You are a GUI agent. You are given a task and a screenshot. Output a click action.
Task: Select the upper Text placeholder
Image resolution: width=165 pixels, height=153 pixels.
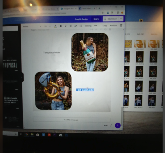pos(52,53)
